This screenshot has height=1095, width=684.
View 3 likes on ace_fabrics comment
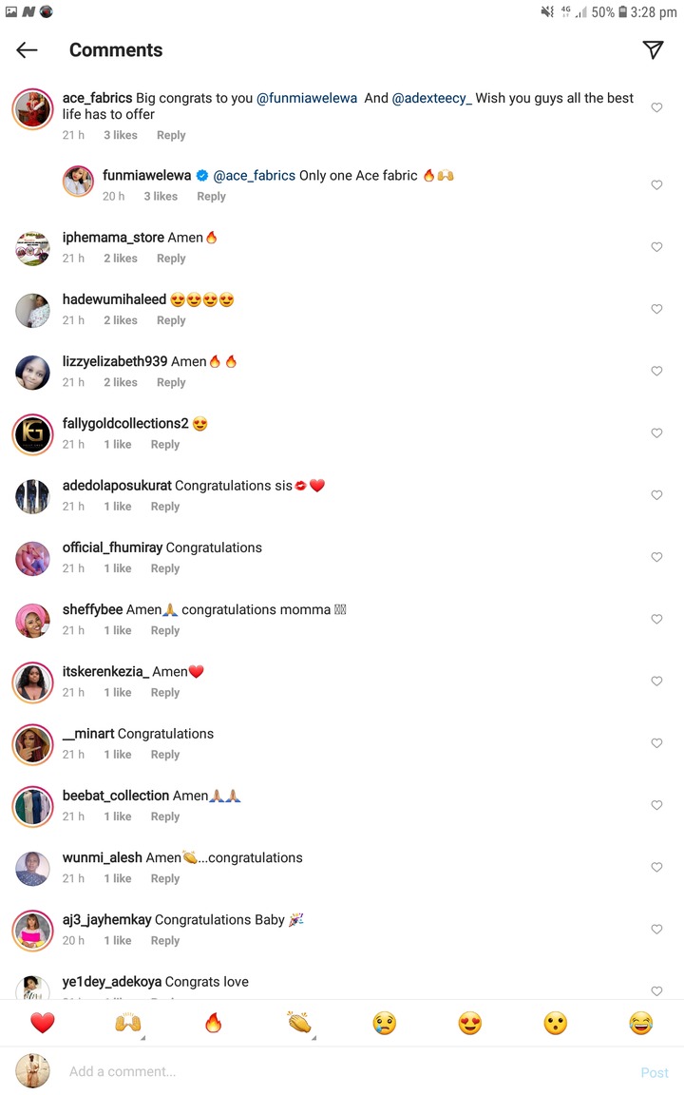pos(121,136)
